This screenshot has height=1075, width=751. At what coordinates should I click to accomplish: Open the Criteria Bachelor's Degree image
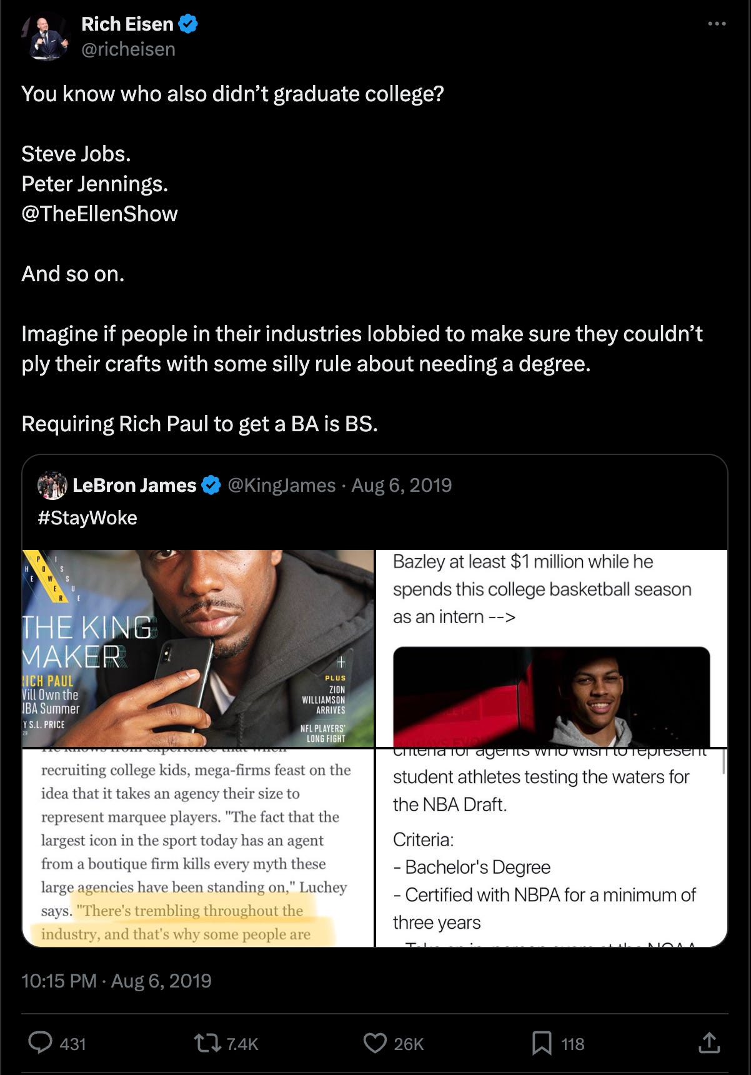click(552, 847)
